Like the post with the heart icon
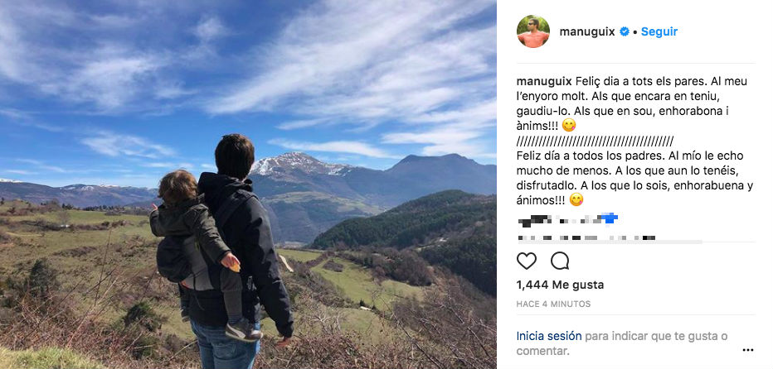 click(x=527, y=261)
